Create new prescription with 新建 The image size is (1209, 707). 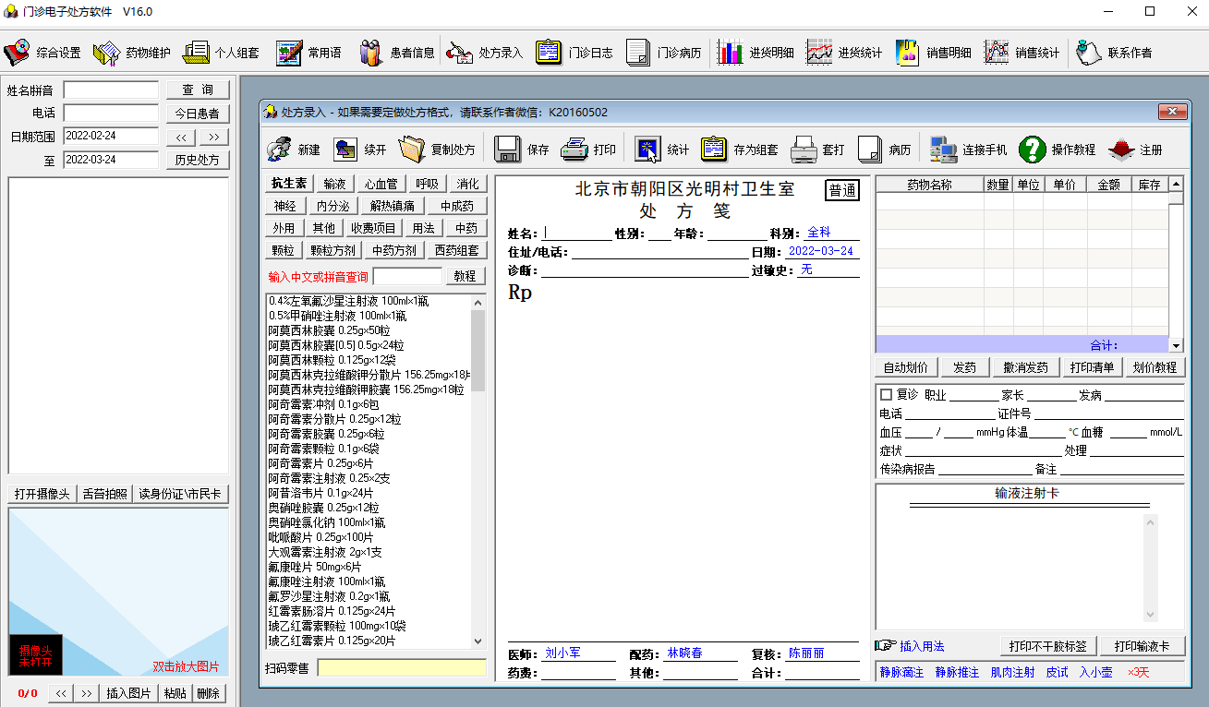294,150
